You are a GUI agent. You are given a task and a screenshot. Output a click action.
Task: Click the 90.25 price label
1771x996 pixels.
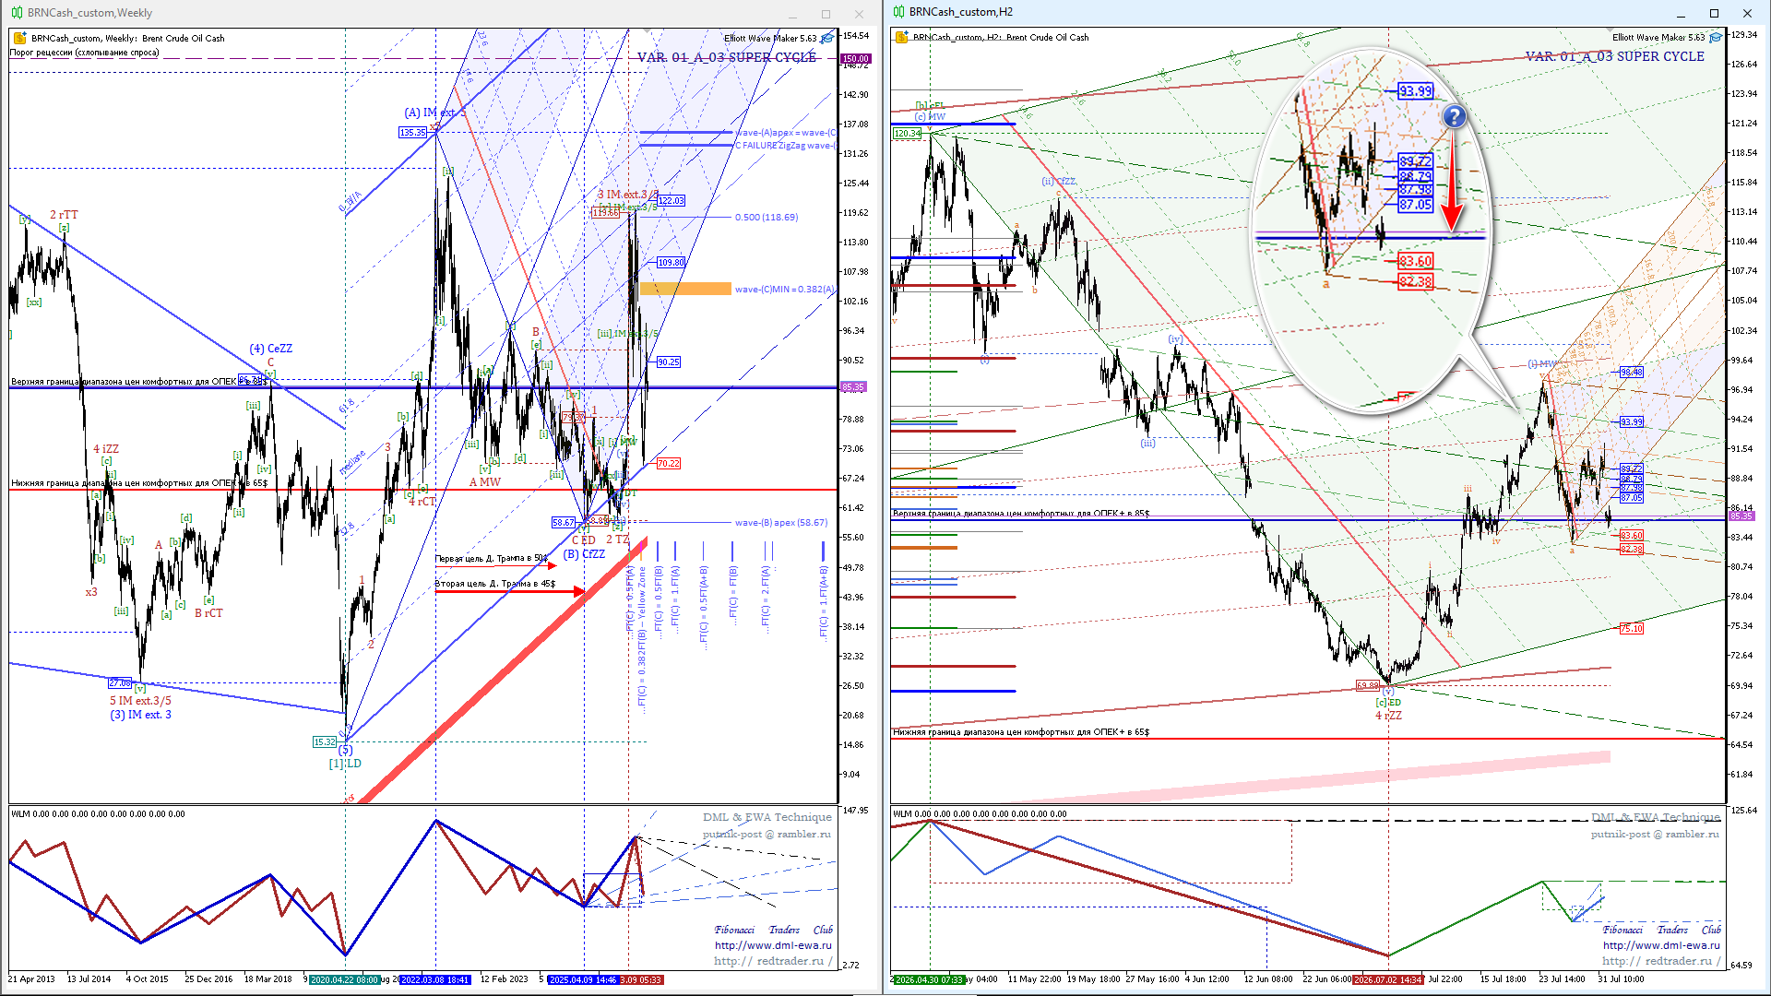(668, 362)
